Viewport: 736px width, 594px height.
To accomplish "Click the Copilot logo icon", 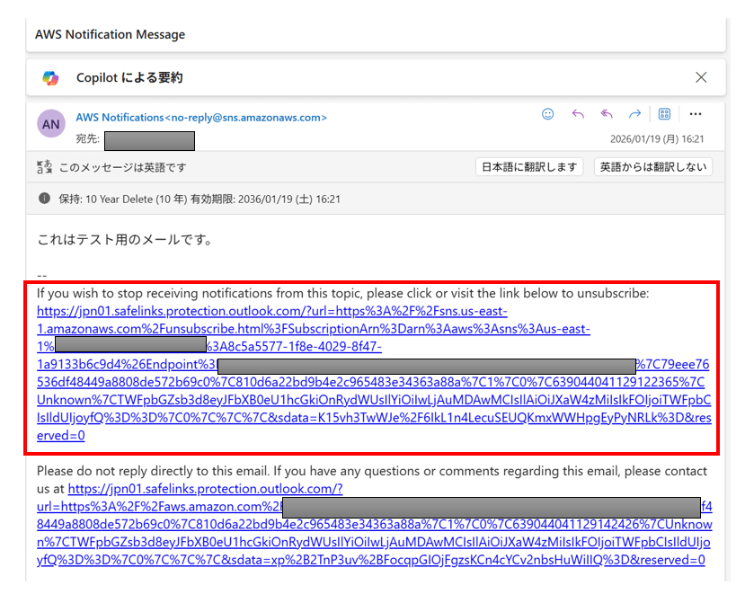I will click(51, 78).
